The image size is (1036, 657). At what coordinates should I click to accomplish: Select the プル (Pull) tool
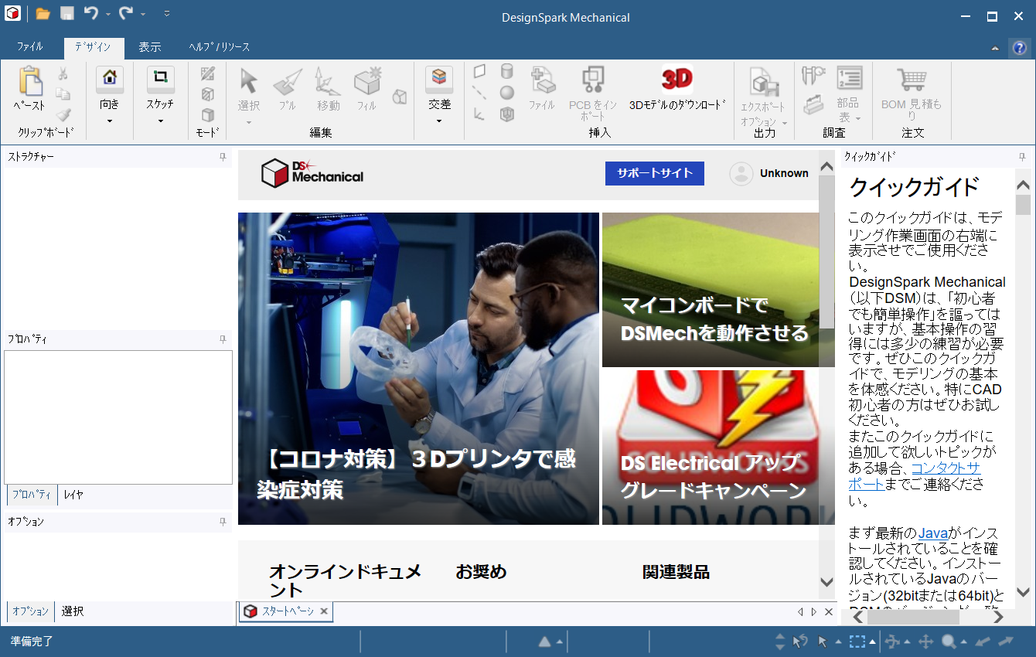288,82
